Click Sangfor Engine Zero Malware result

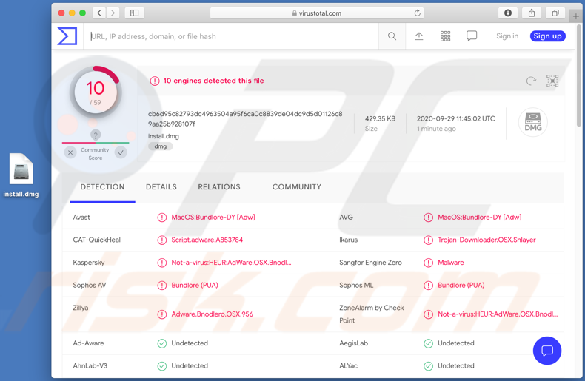[451, 263]
